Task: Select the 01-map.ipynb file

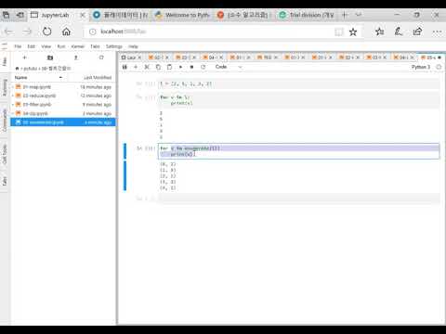Action: (63, 87)
